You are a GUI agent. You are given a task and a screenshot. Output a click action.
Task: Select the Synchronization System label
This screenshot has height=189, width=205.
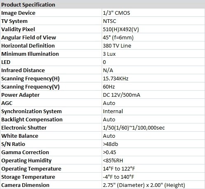pyautogui.click(x=31, y=112)
